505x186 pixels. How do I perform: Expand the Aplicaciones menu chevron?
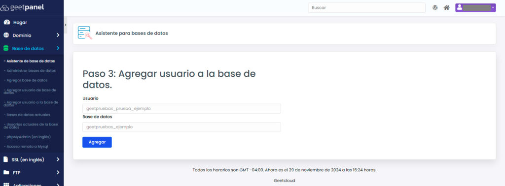(x=58, y=185)
